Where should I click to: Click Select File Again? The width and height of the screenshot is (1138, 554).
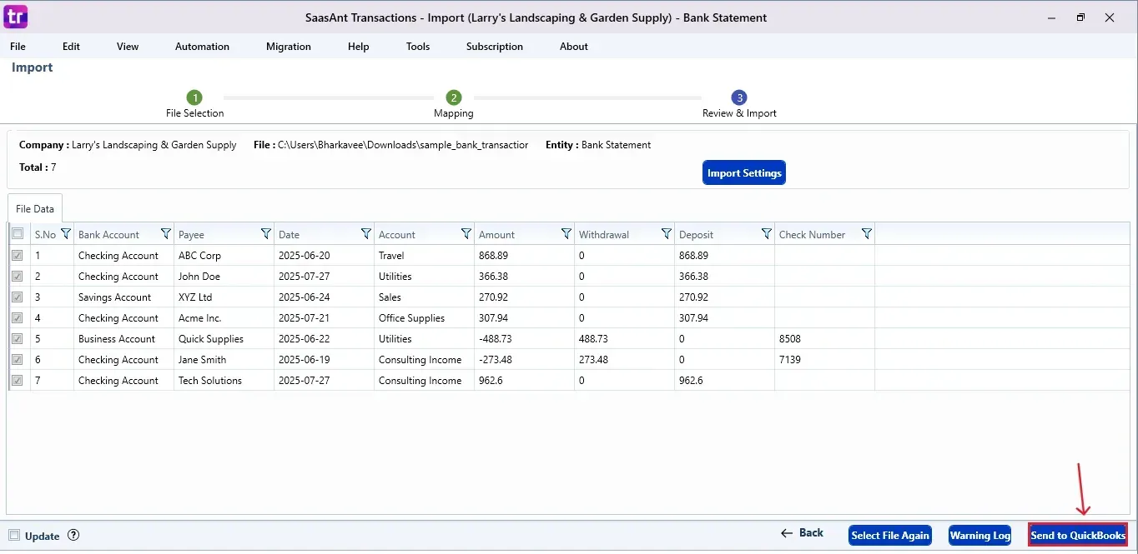tap(889, 536)
